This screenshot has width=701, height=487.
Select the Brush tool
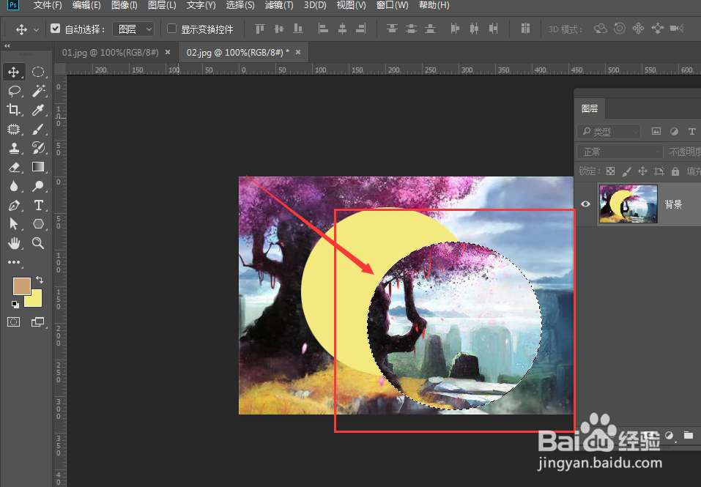click(x=38, y=130)
